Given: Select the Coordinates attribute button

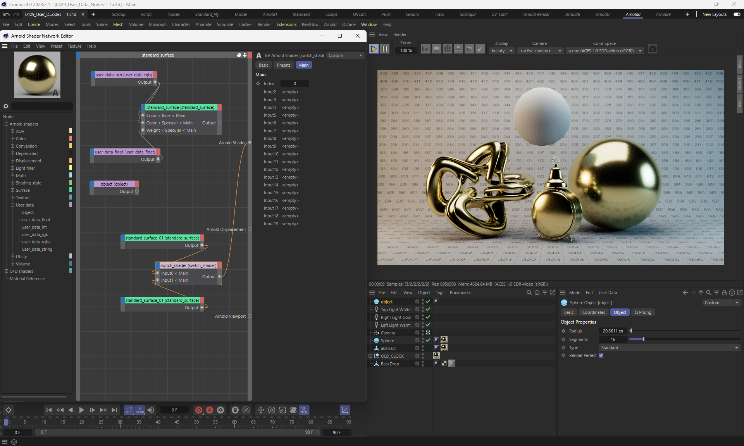Looking at the screenshot, I should 593,312.
